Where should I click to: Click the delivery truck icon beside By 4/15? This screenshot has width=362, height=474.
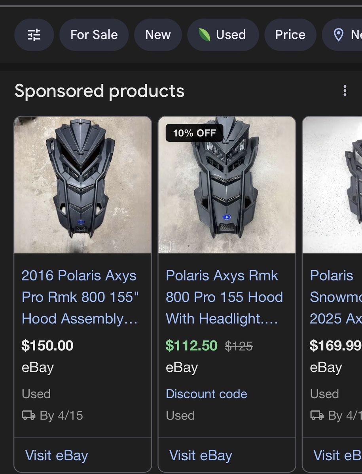[28, 416]
